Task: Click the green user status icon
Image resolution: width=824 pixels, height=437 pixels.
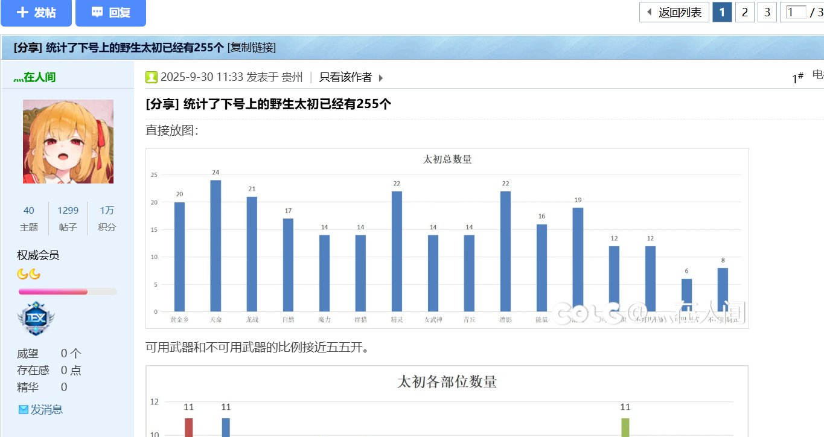Action: 152,77
